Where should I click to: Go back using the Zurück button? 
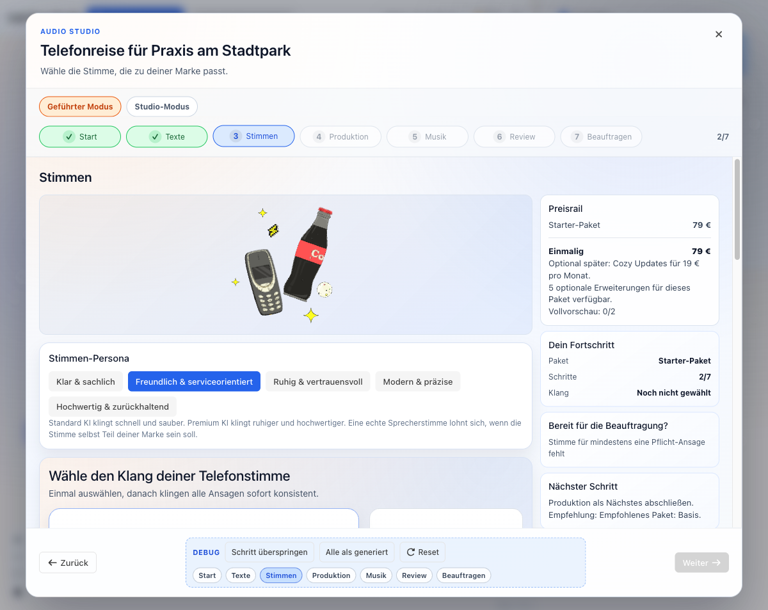[67, 562]
